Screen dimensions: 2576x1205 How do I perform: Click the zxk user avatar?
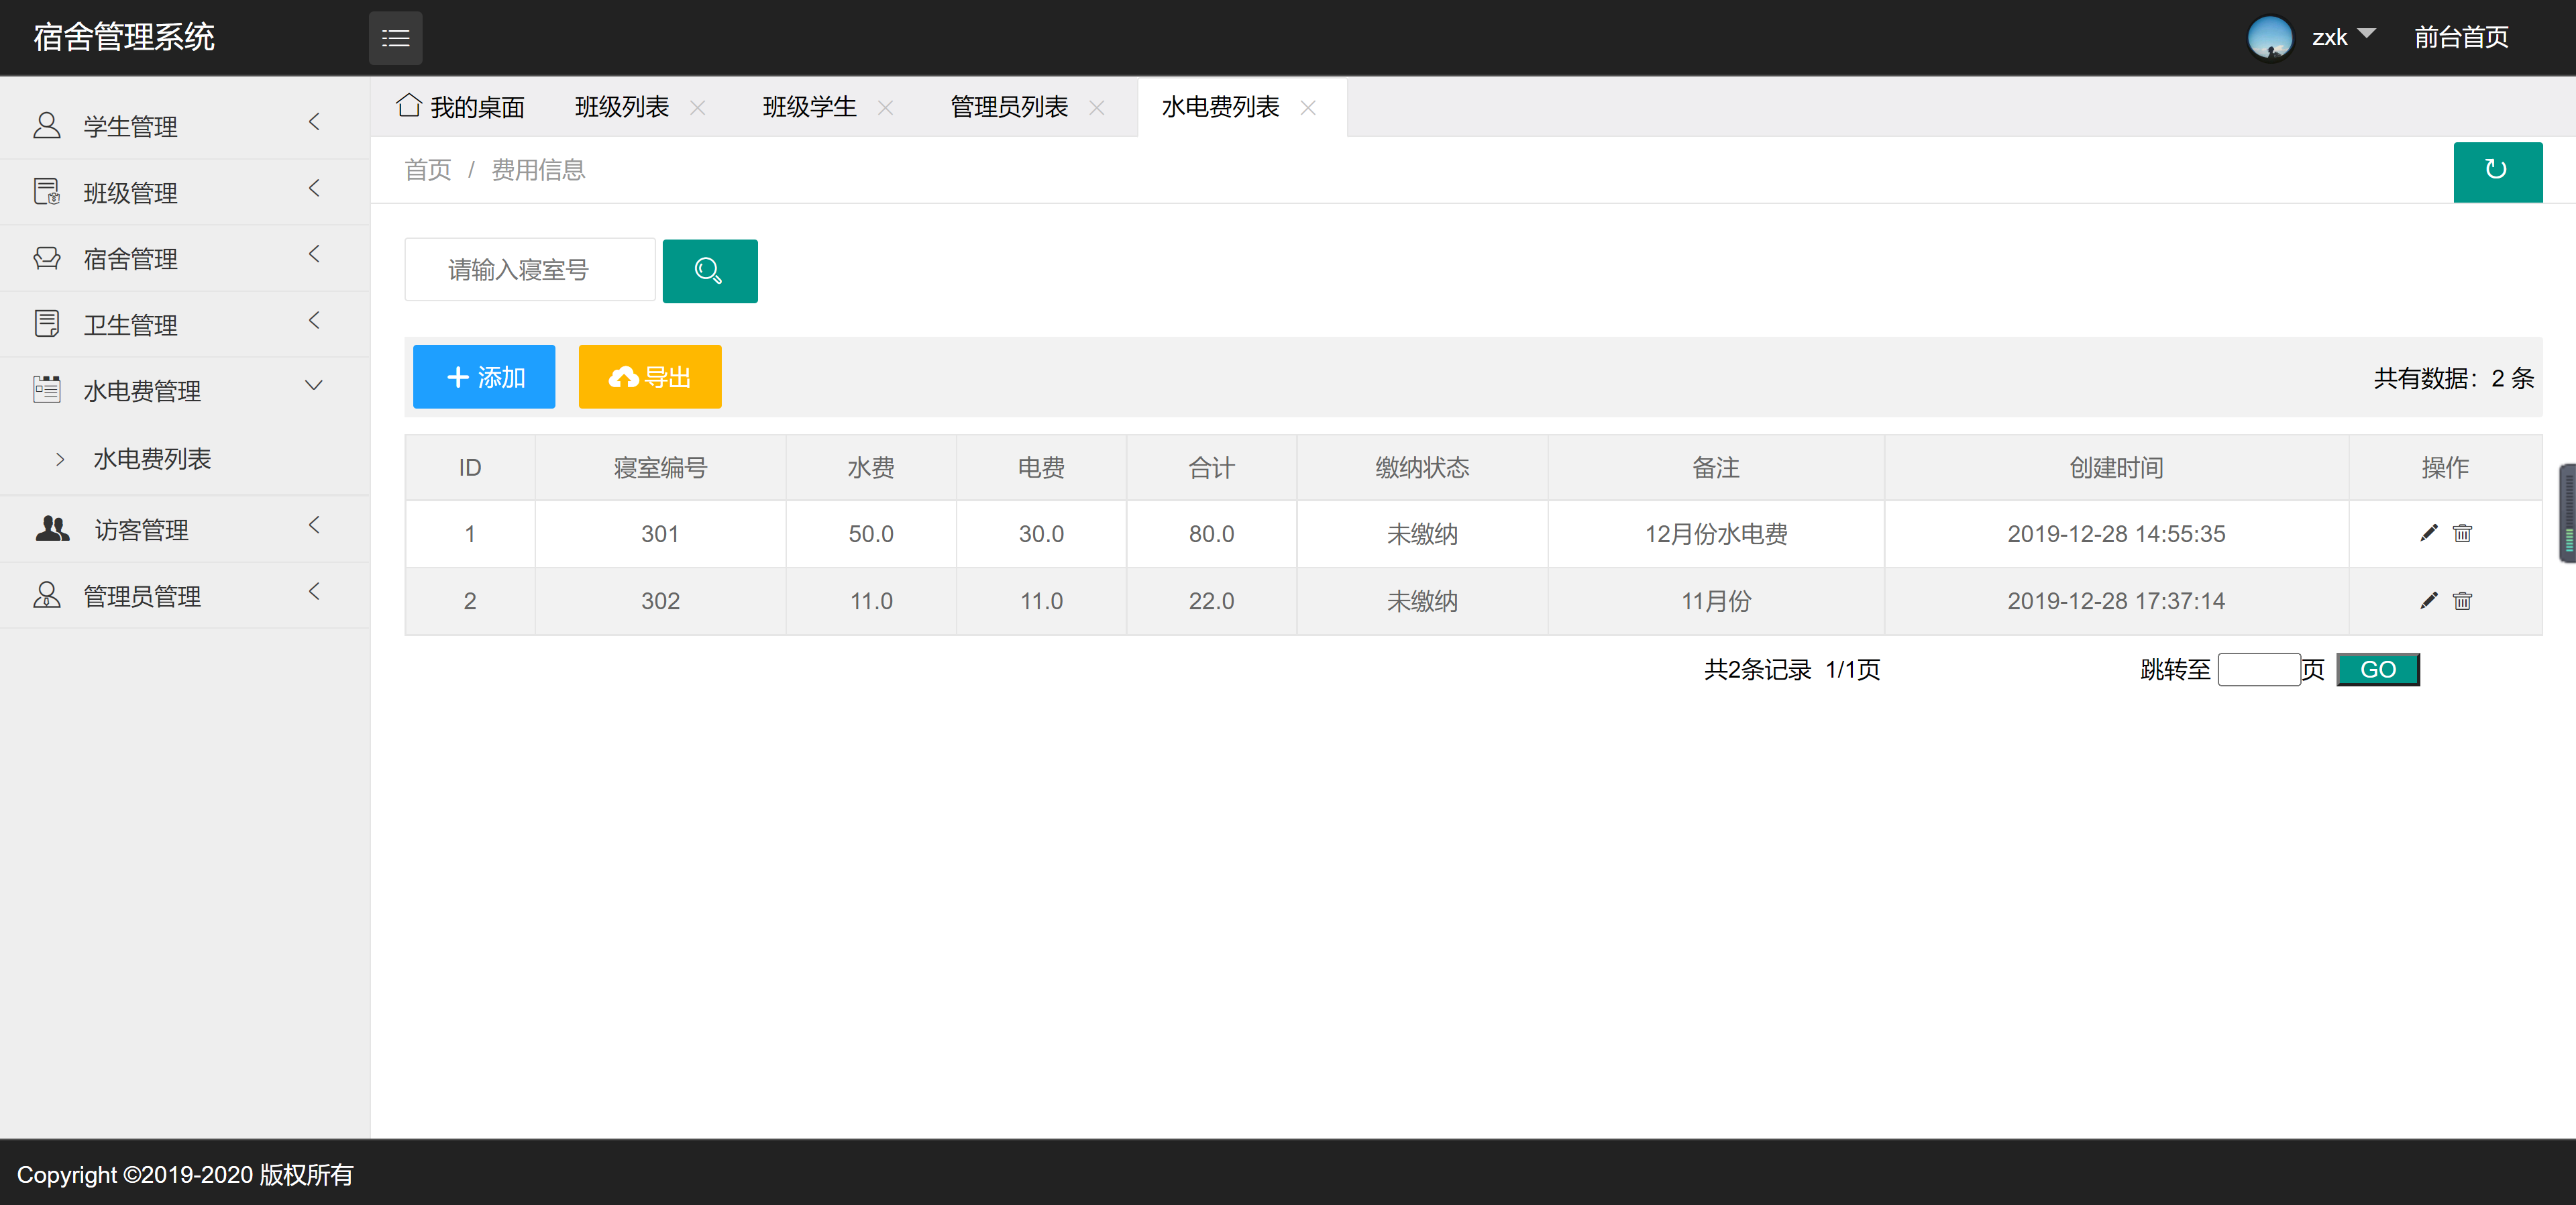coord(2270,38)
